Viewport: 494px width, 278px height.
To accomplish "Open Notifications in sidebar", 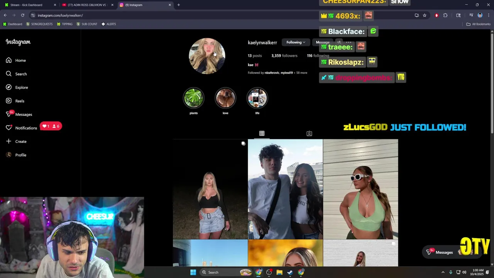I will (22, 128).
